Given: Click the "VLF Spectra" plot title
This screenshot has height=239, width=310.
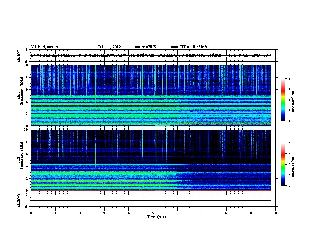Looking at the screenshot, I should (x=44, y=47).
